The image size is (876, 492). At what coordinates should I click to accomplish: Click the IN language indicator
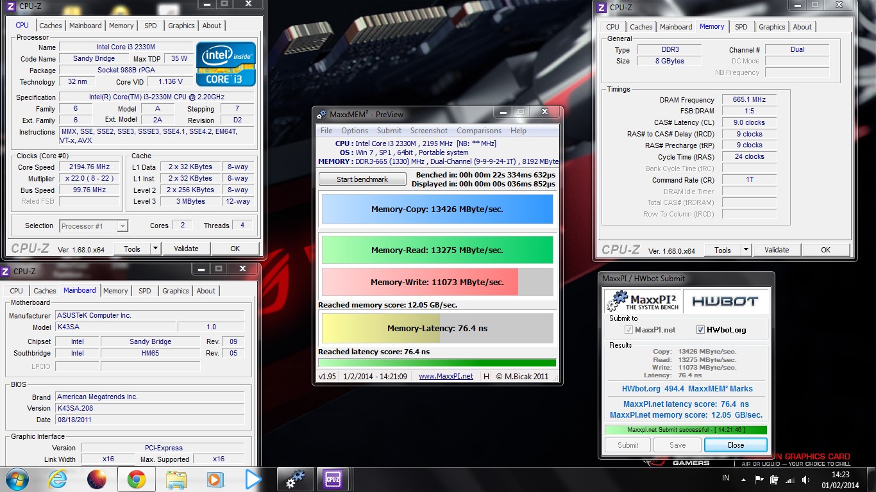(725, 478)
